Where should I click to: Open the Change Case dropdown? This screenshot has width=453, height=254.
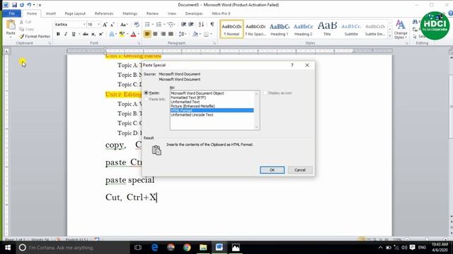tap(124, 25)
